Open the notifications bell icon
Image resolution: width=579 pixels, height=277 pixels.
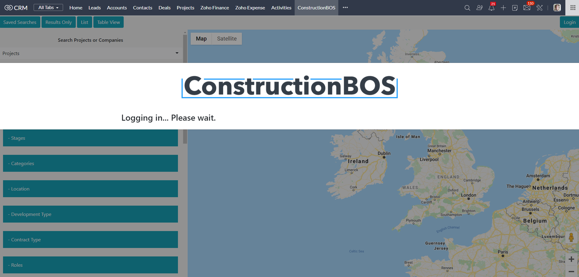pyautogui.click(x=491, y=8)
